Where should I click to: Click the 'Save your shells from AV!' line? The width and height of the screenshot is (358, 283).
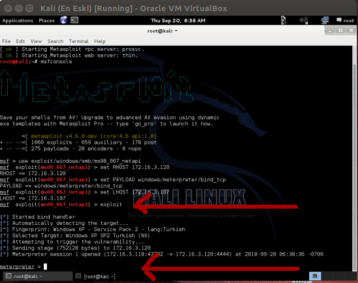tap(110, 117)
